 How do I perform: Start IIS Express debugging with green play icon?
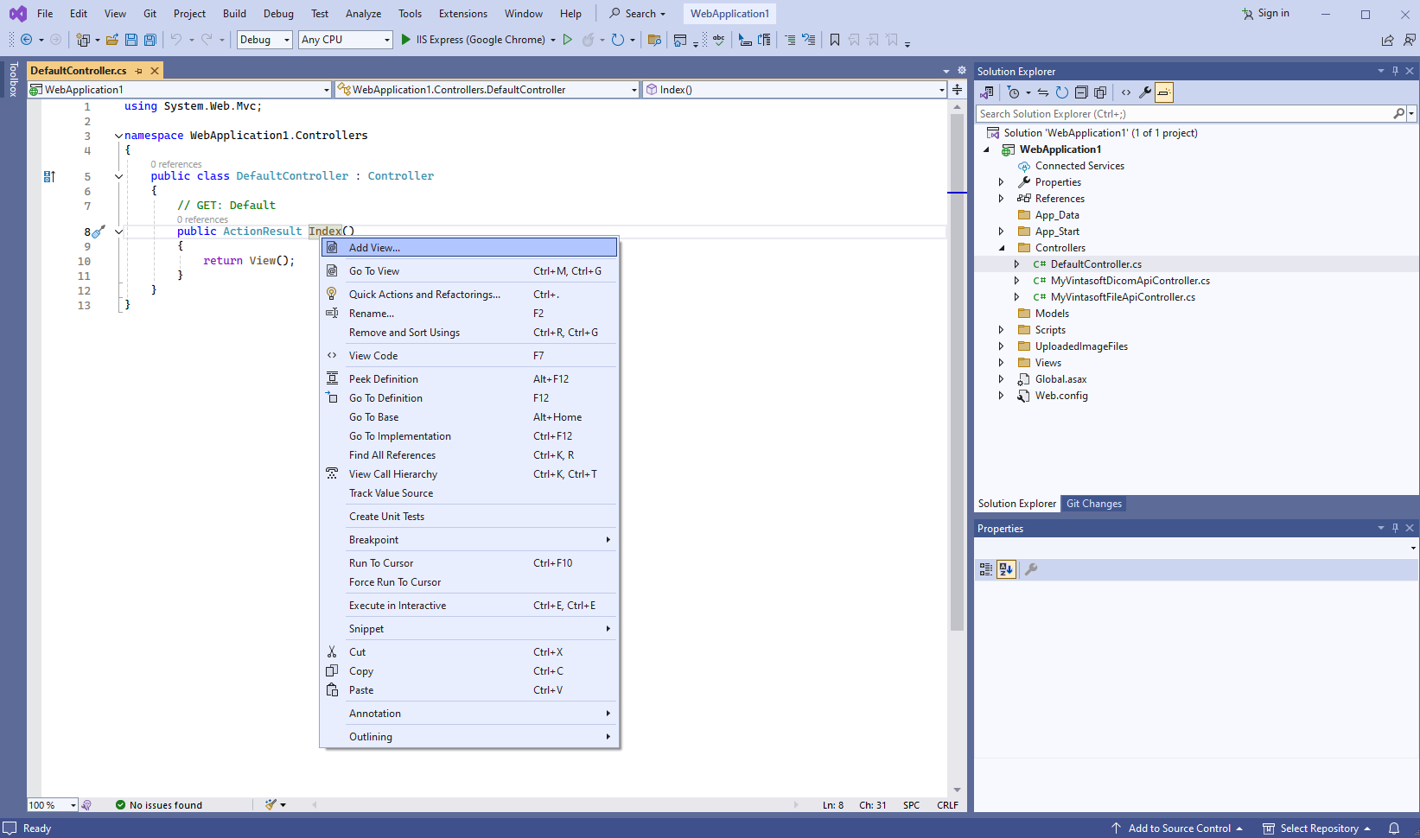click(x=406, y=40)
